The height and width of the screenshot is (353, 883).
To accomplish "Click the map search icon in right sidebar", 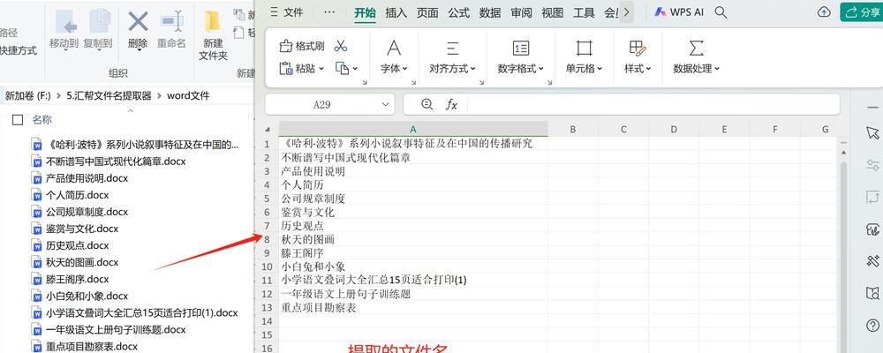I will click(x=872, y=293).
